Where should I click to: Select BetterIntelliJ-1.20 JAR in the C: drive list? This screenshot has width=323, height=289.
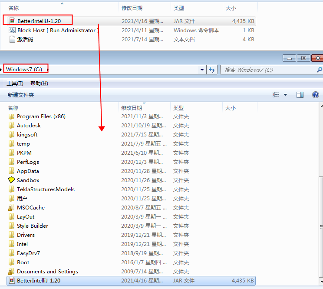[39, 280]
